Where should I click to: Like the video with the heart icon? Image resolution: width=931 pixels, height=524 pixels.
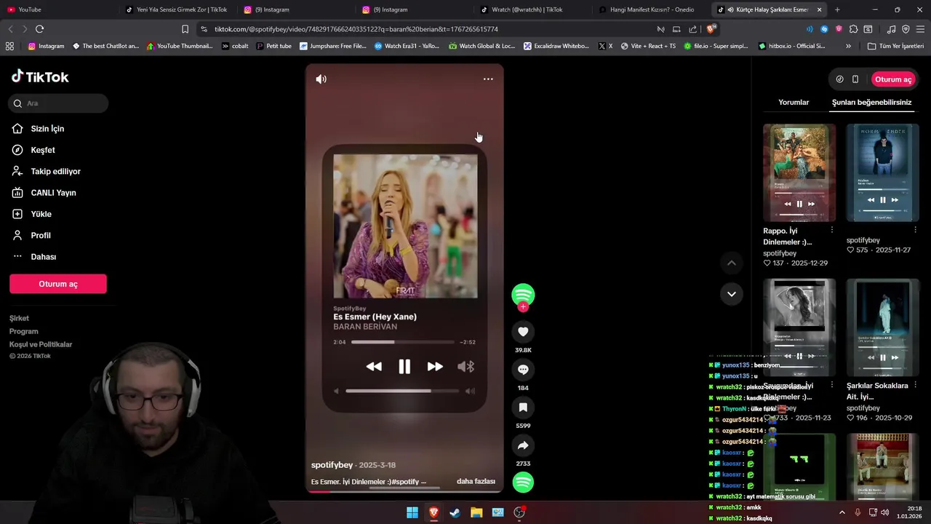point(523,332)
